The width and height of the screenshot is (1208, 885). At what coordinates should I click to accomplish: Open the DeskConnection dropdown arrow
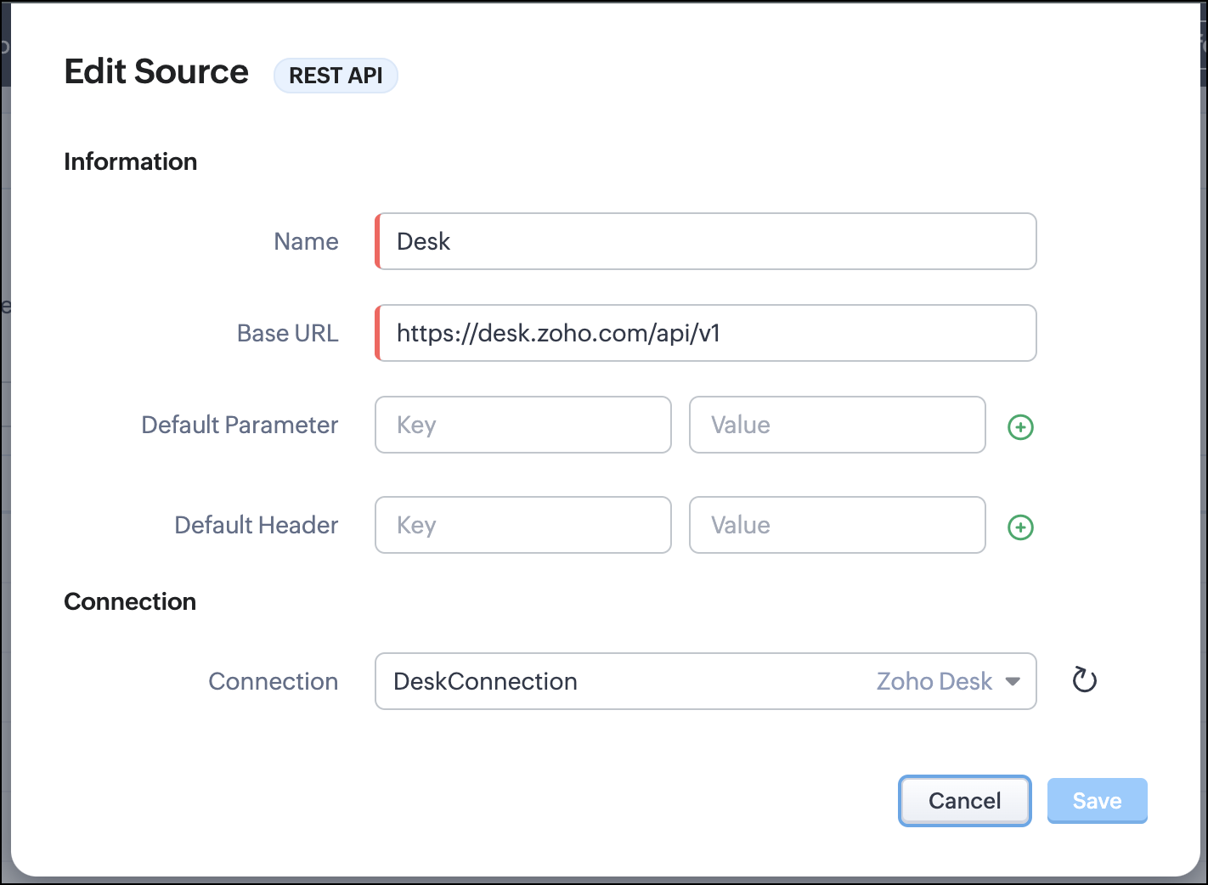pos(1013,681)
